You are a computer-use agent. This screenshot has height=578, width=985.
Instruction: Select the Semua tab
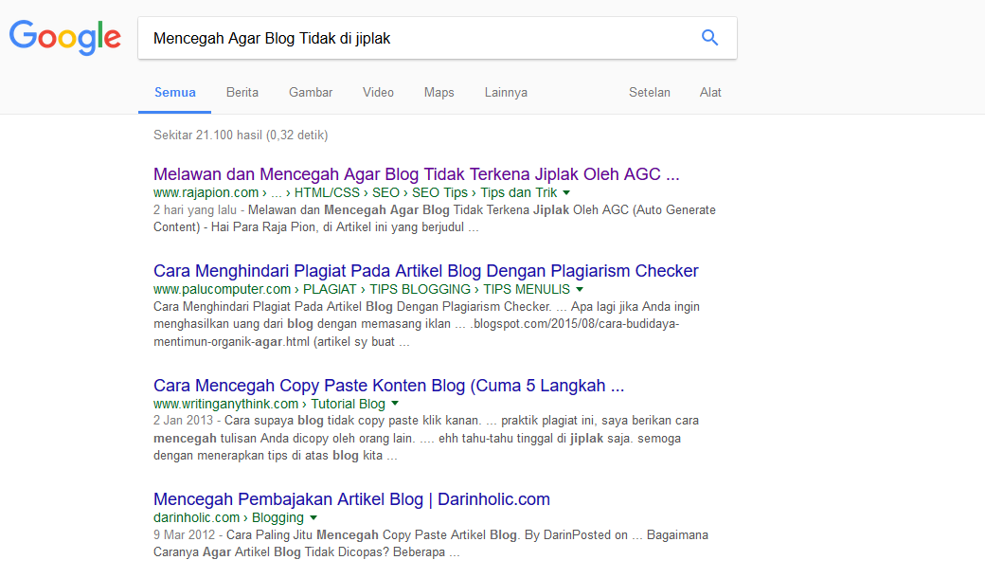[174, 92]
